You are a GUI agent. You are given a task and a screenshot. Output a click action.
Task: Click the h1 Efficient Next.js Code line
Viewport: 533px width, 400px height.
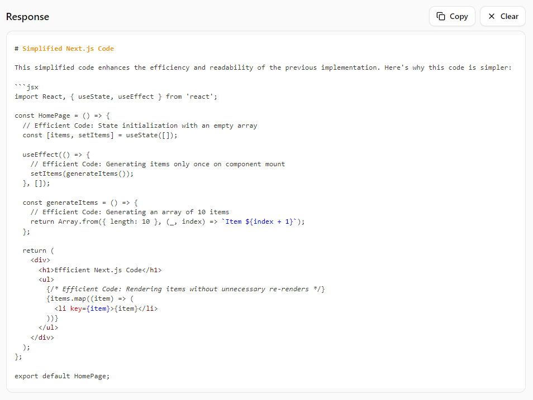[x=100, y=270]
